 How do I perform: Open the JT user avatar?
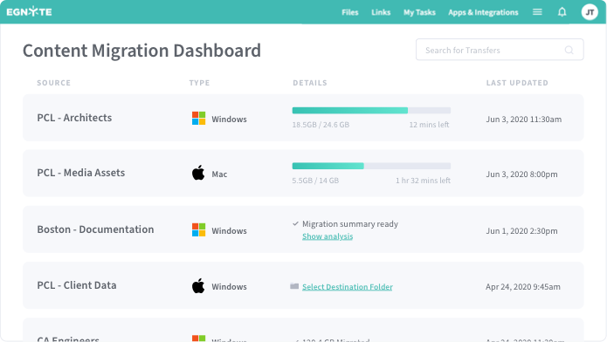pyautogui.click(x=590, y=12)
